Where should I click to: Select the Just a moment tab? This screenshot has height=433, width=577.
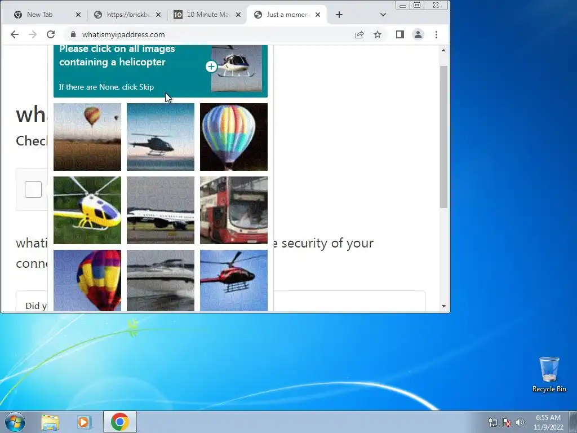click(x=288, y=15)
